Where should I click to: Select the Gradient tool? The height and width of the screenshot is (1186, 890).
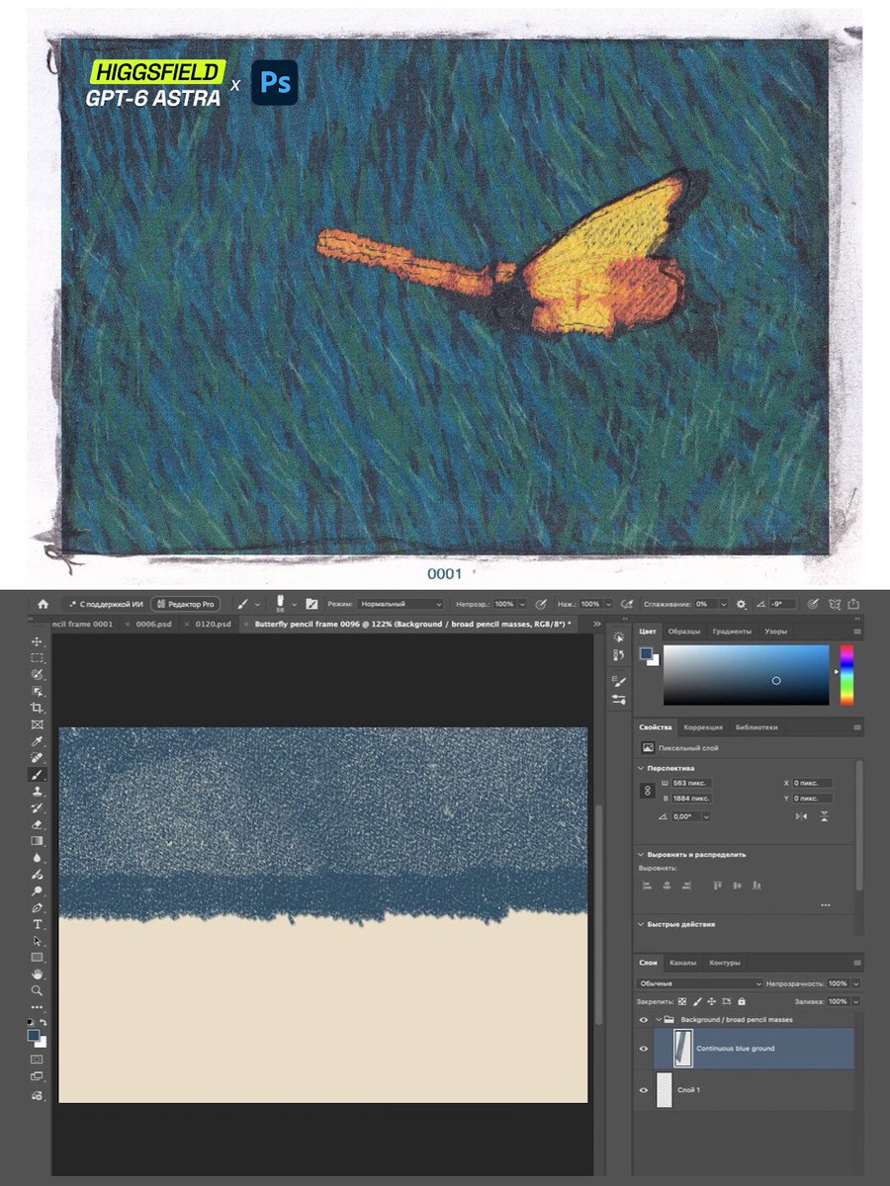(38, 841)
